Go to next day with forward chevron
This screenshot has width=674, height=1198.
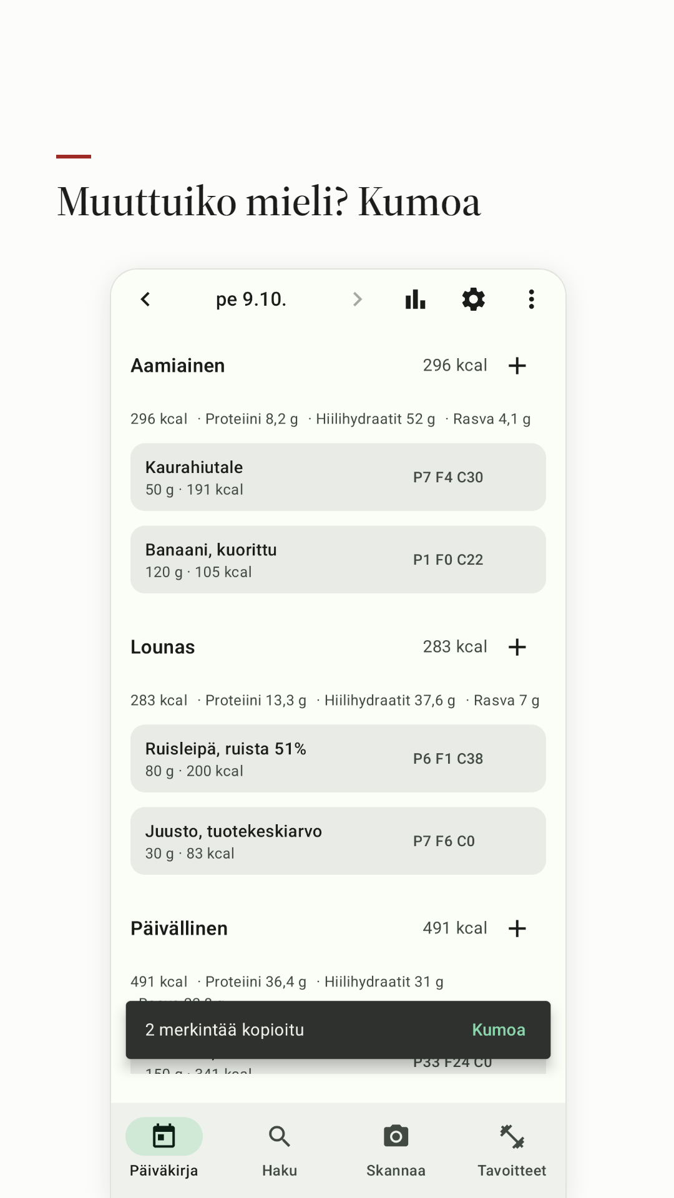click(357, 299)
